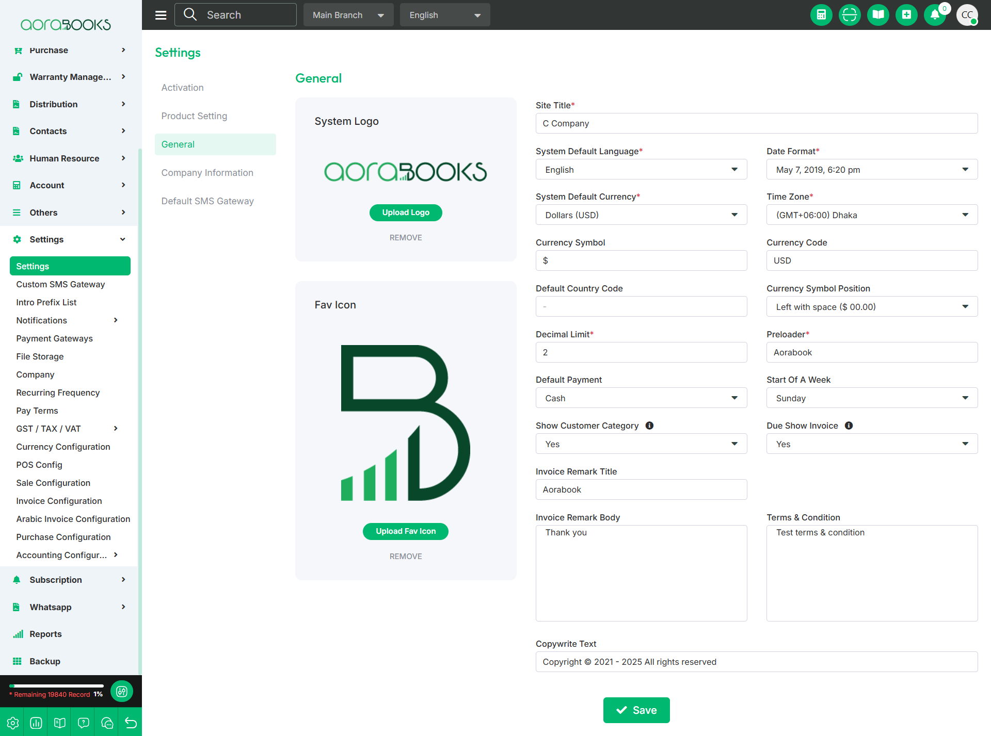The image size is (991, 736).
Task: Select the Company Information tab
Action: click(x=207, y=173)
